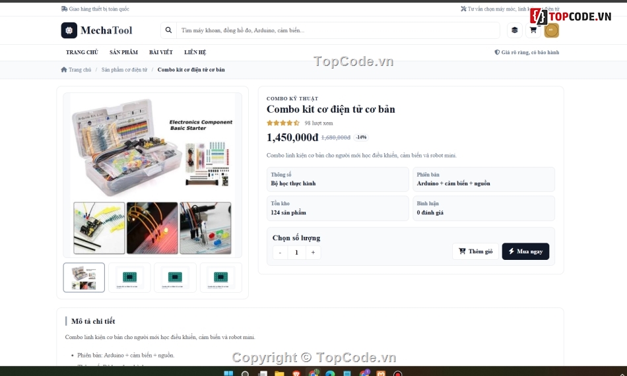This screenshot has height=376, width=627.
Task: Select the third product thumbnail
Action: [175, 277]
